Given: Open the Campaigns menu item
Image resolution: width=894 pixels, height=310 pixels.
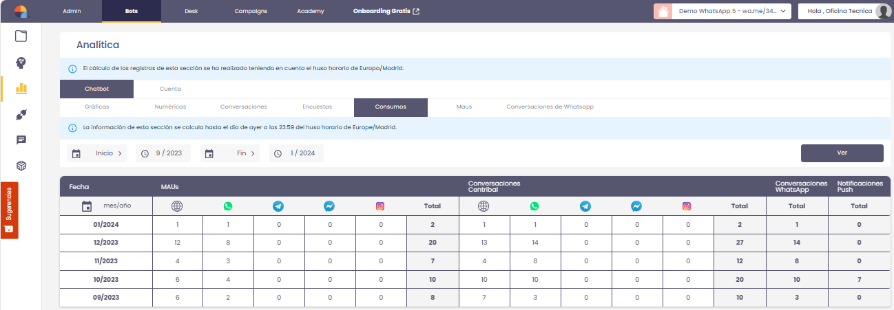Looking at the screenshot, I should click(x=251, y=12).
